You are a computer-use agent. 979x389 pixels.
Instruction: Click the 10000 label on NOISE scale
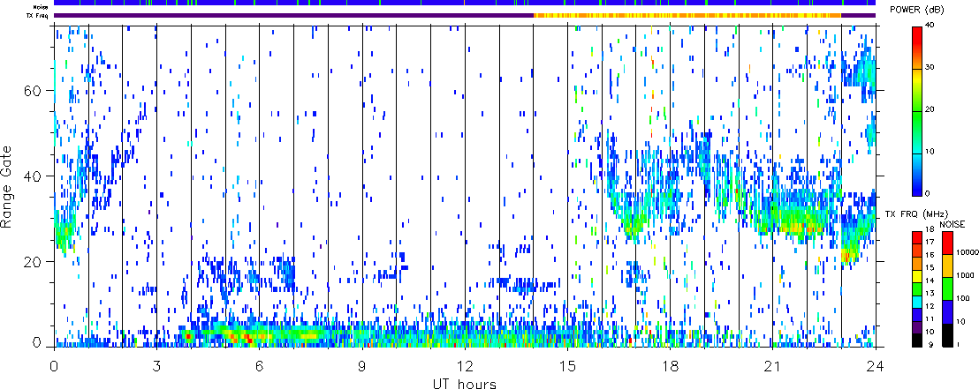(968, 252)
